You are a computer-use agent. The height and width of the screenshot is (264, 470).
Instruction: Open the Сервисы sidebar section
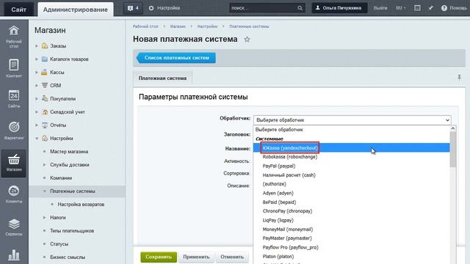point(14,227)
